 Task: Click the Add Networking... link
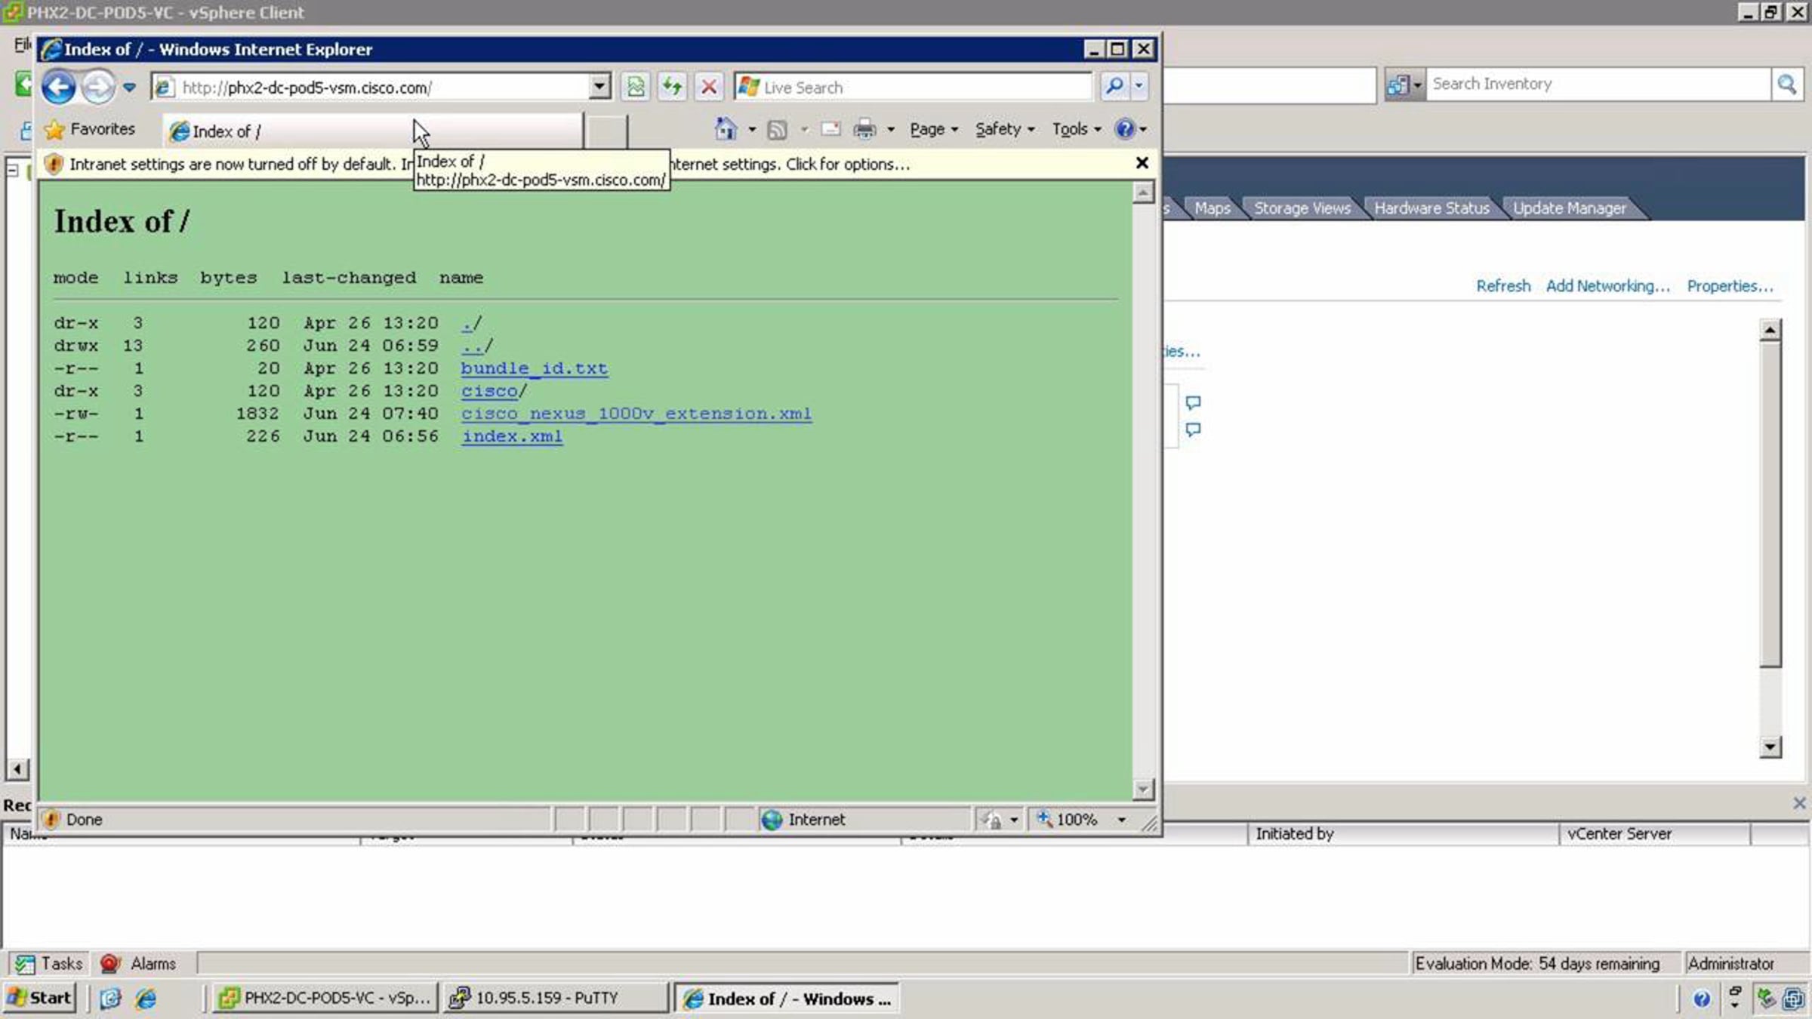click(x=1607, y=286)
